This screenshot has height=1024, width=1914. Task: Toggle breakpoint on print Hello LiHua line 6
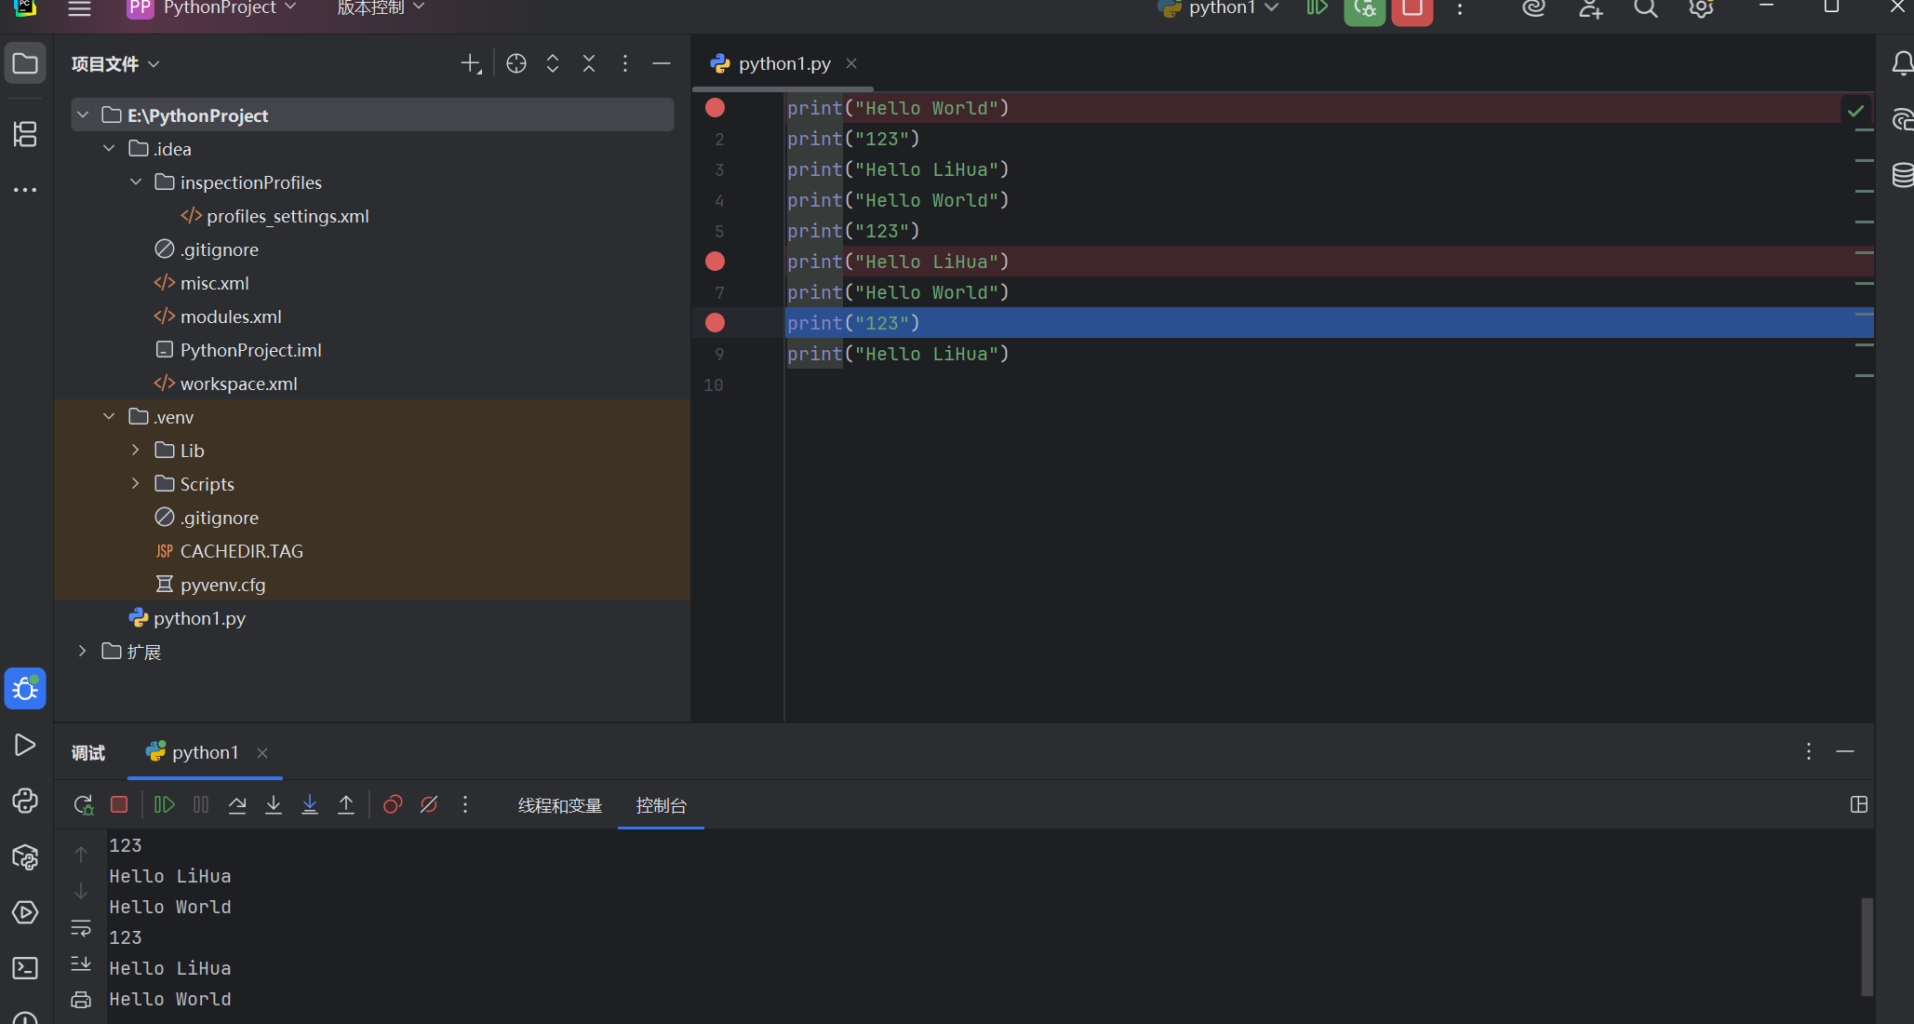tap(715, 262)
